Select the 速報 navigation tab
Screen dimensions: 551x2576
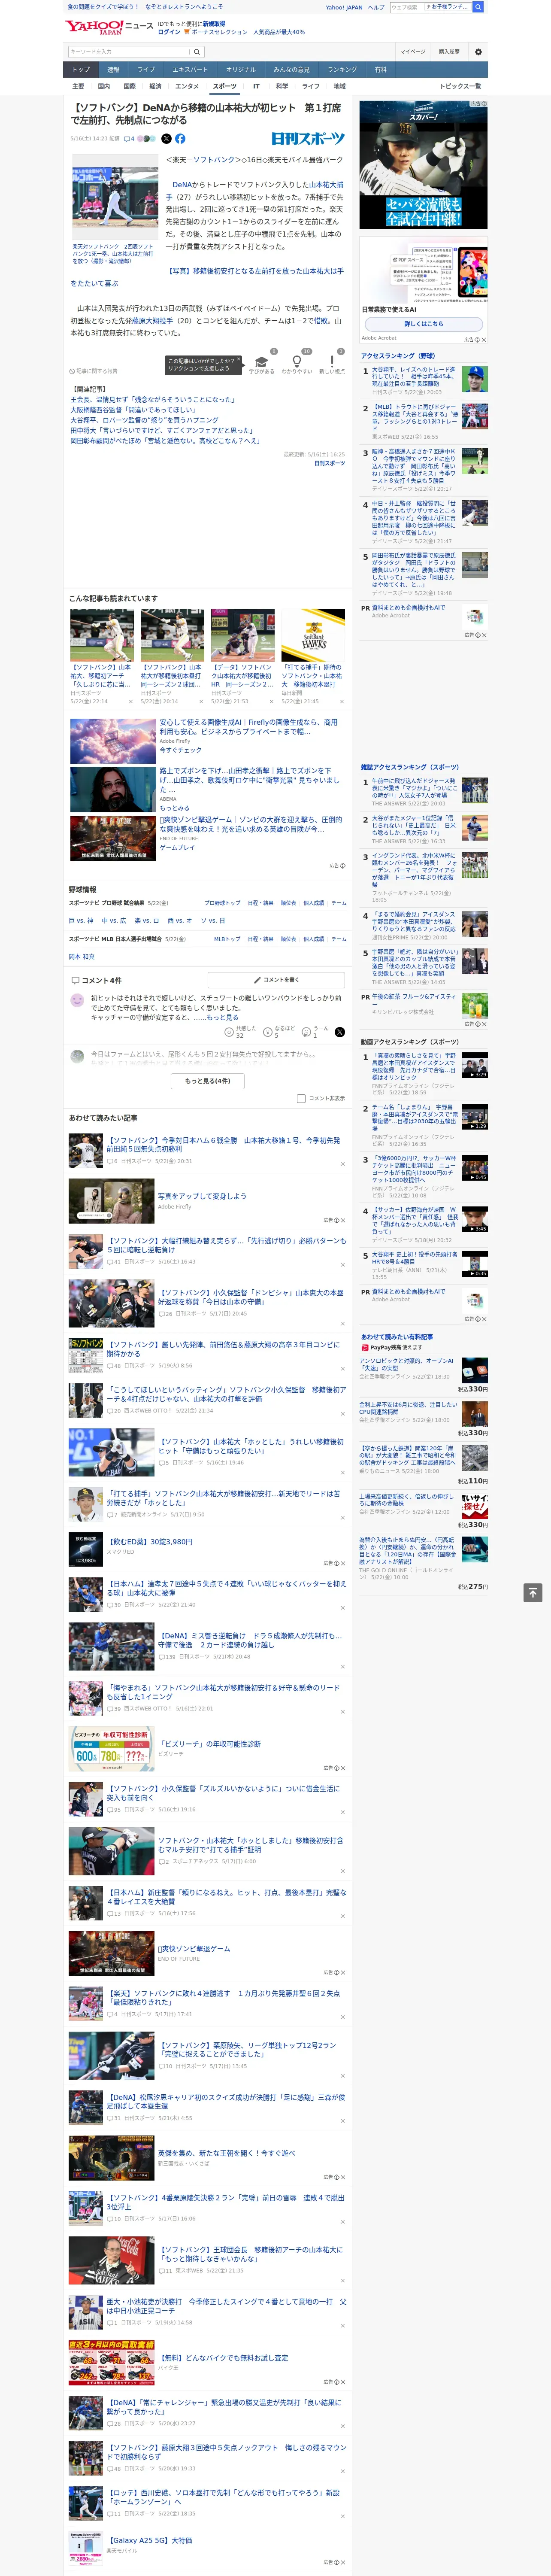[113, 70]
